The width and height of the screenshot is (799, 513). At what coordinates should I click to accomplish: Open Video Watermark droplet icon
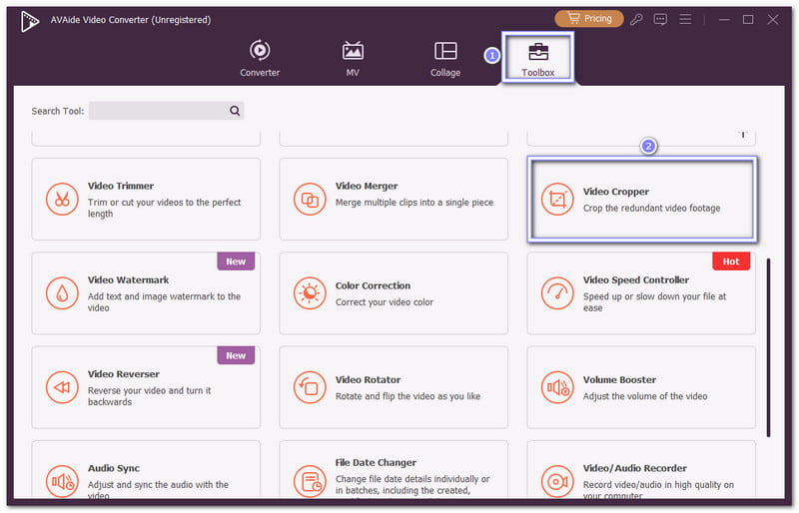[x=62, y=293]
